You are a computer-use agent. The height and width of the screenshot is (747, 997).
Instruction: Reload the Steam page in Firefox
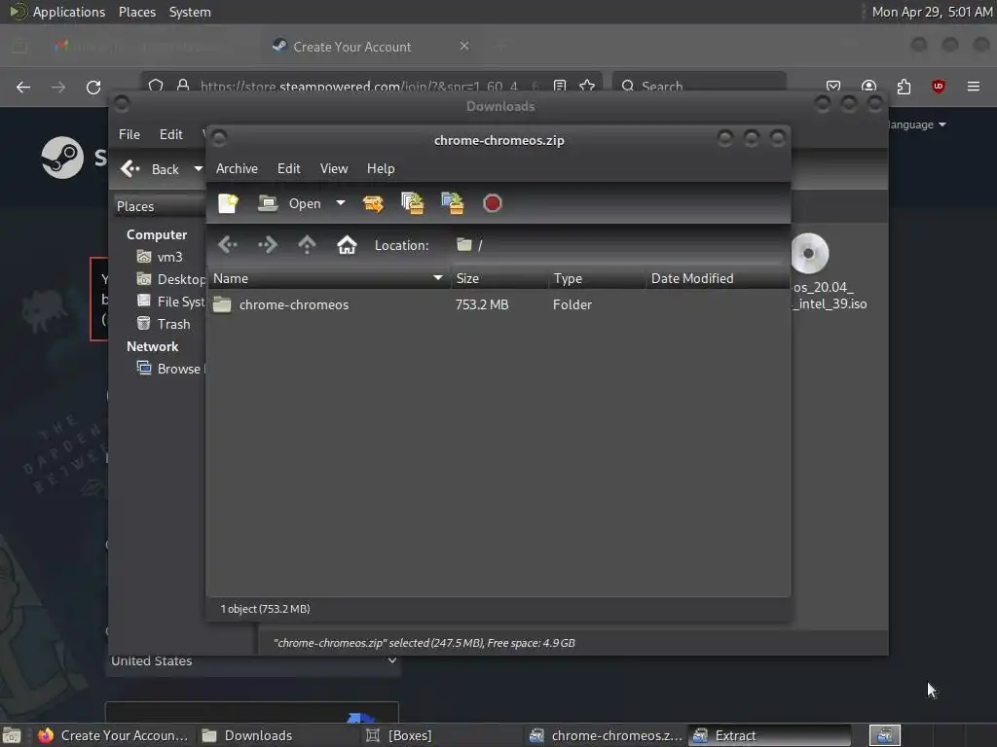pyautogui.click(x=93, y=87)
